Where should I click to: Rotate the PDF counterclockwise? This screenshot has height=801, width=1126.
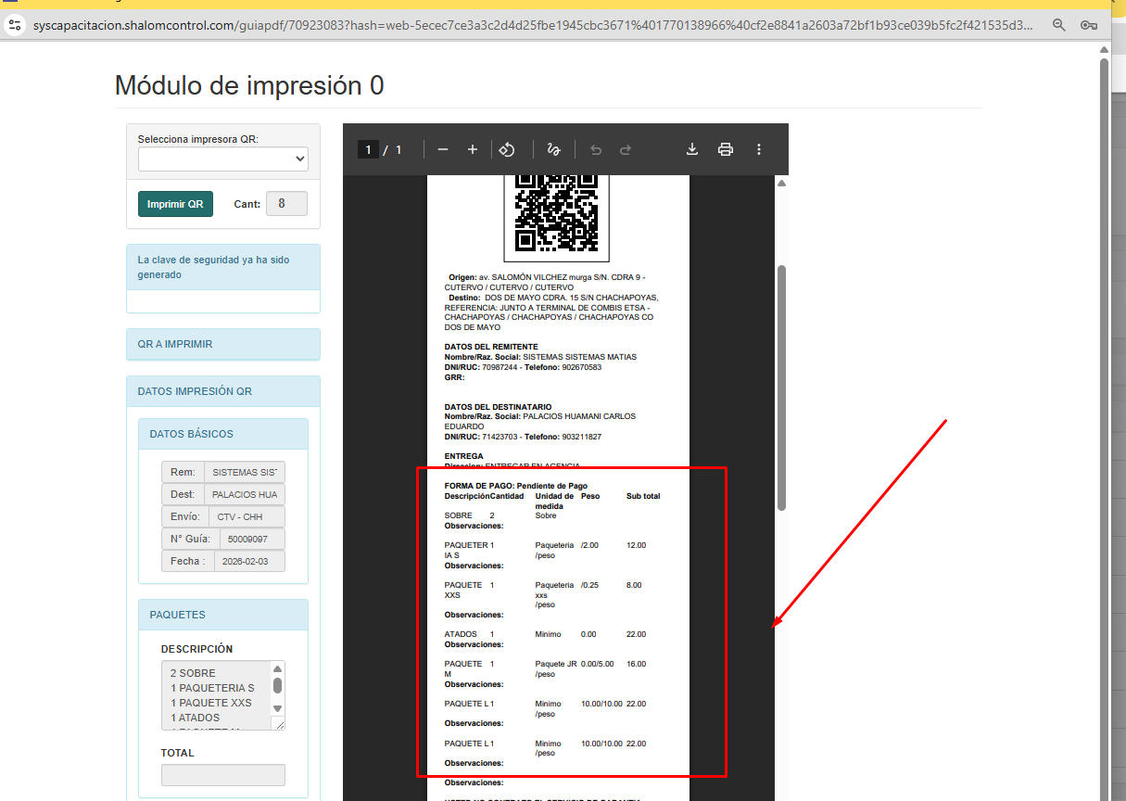(x=507, y=149)
